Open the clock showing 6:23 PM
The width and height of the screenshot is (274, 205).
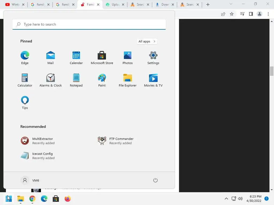[x=254, y=199]
